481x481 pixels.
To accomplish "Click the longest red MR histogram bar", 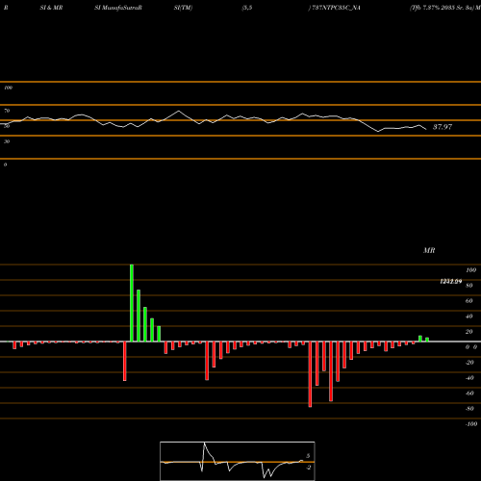I will tap(310, 374).
